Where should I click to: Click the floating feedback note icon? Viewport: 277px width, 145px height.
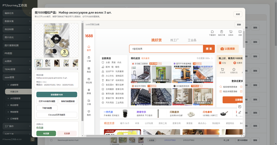[x=240, y=107]
